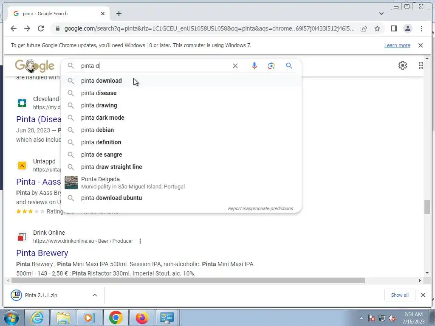Image resolution: width=435 pixels, height=326 pixels.
Task: Click the vertical scrollbar thumb
Action: 427,207
